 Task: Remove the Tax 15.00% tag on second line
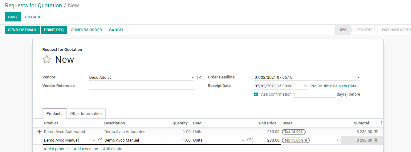(x=306, y=140)
